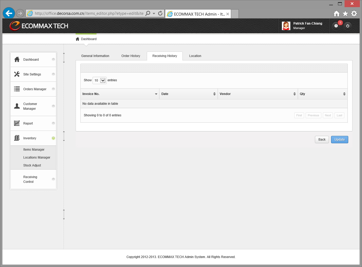Click the top sidebar divider handle
The height and width of the screenshot is (267, 362).
[x=64, y=58]
